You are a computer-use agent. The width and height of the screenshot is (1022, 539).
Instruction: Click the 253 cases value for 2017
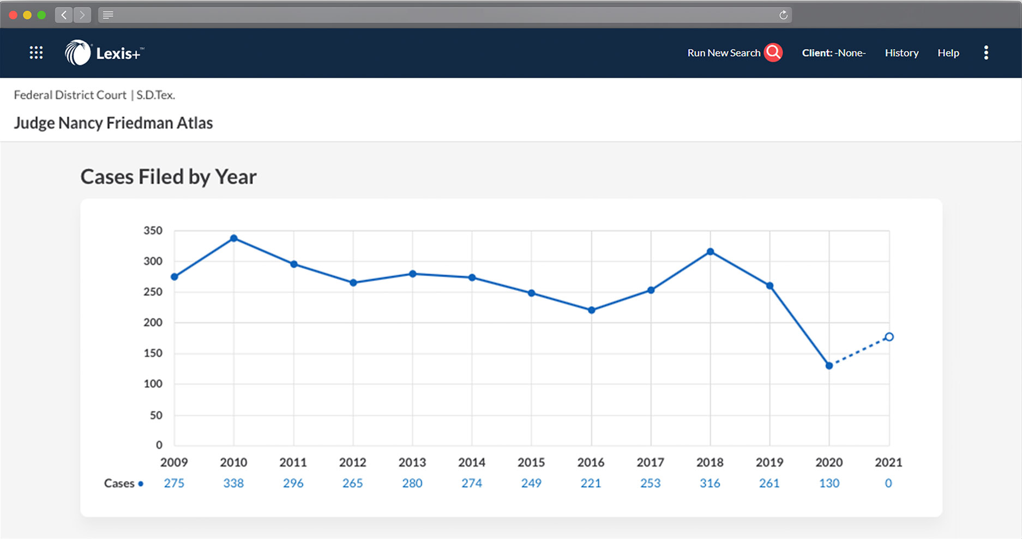pos(650,483)
